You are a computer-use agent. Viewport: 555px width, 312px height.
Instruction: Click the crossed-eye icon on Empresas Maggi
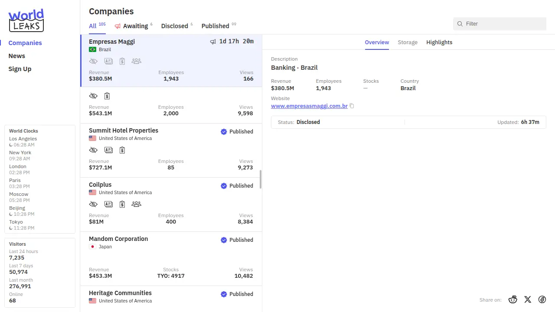(93, 61)
